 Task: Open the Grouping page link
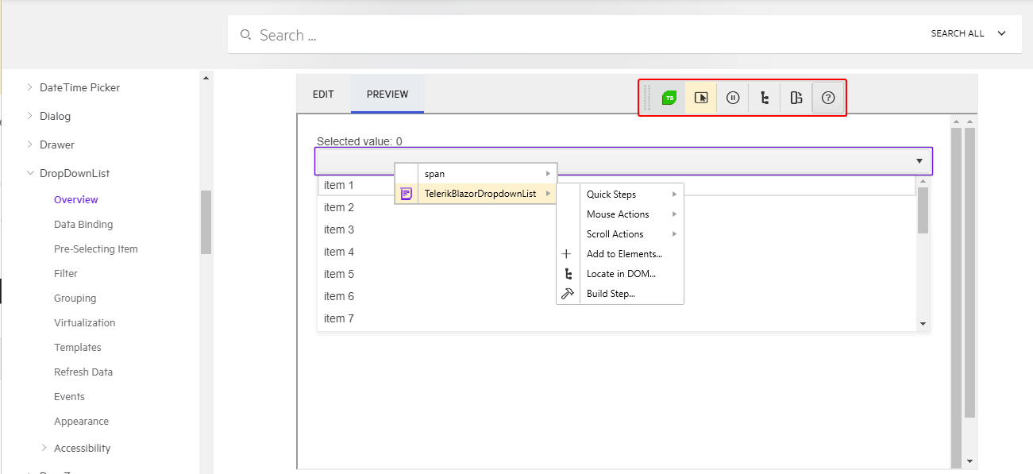[75, 298]
